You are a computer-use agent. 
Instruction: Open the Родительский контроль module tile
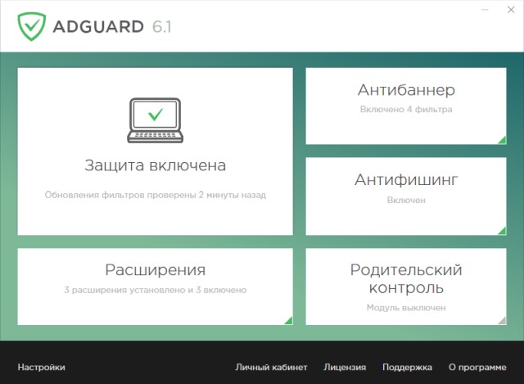[406, 278]
